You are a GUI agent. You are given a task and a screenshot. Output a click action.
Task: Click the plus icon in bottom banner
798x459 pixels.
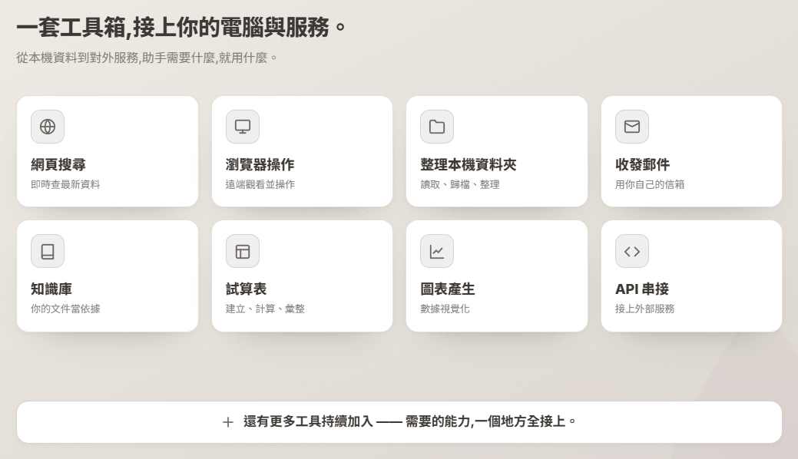pyautogui.click(x=228, y=422)
